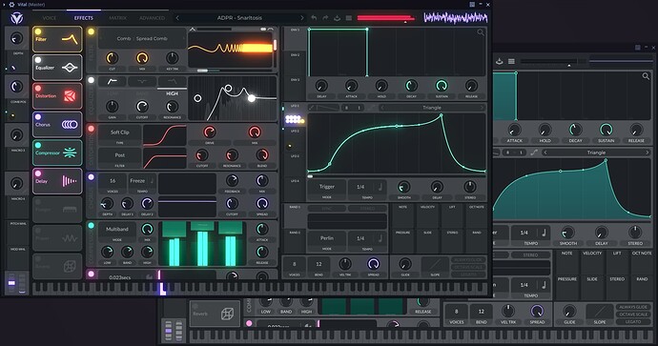Click the LFO smooth curve toggle icon
Screen dimensions: 658x346
click(x=372, y=108)
